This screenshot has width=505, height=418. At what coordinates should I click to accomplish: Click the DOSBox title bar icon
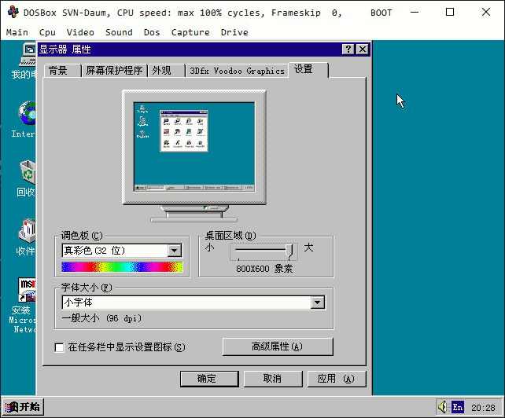pos(13,13)
